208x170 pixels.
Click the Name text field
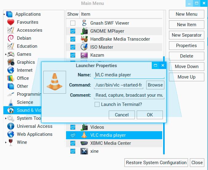point(129,75)
